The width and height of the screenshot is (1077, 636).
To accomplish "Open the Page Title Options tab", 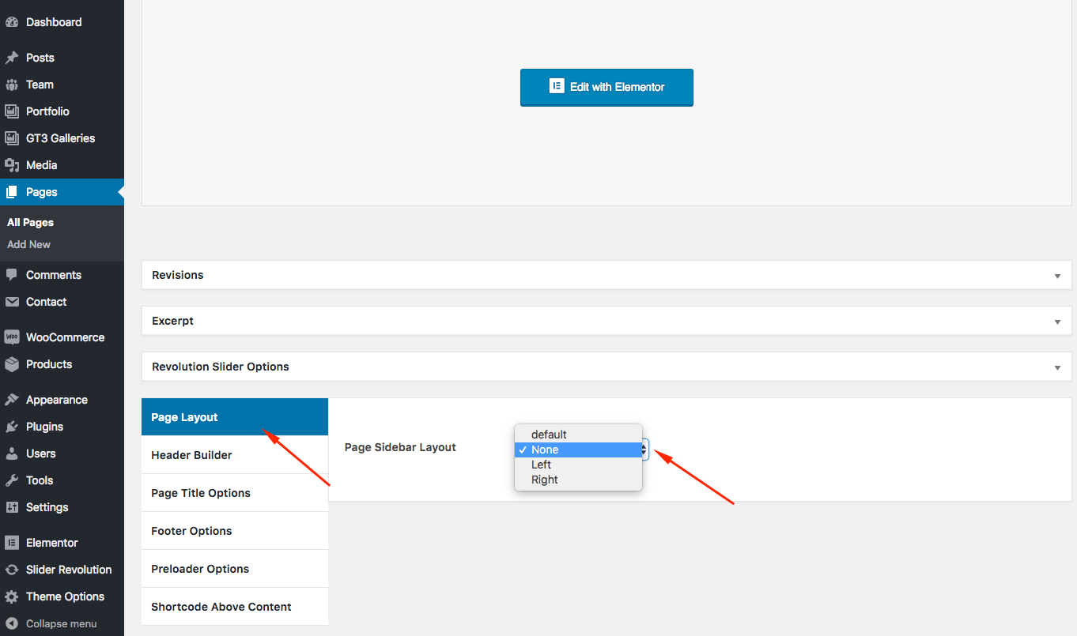I will pos(235,493).
